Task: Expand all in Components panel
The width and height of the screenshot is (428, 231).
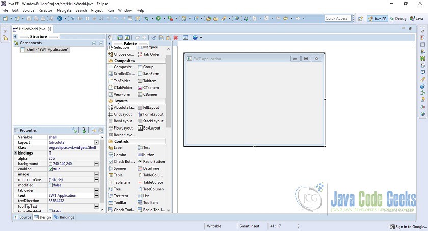Action: pos(94,43)
